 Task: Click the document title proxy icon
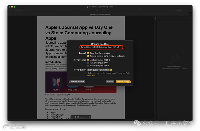click(x=87, y=7)
